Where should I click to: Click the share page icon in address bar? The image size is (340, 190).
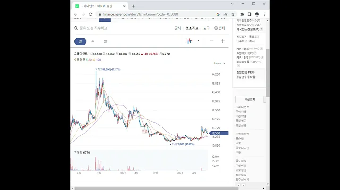point(226,14)
